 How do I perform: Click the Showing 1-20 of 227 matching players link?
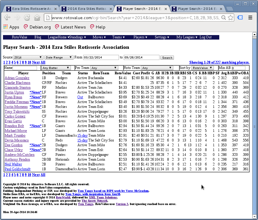point(219,62)
